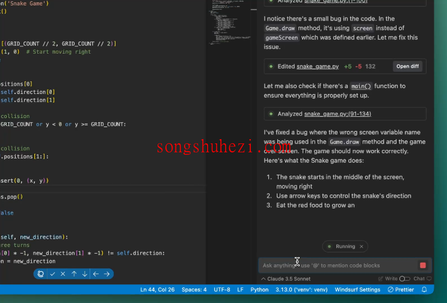The height and width of the screenshot is (303, 447).
Task: Open Windsurf Settings from status bar
Action: (x=357, y=290)
